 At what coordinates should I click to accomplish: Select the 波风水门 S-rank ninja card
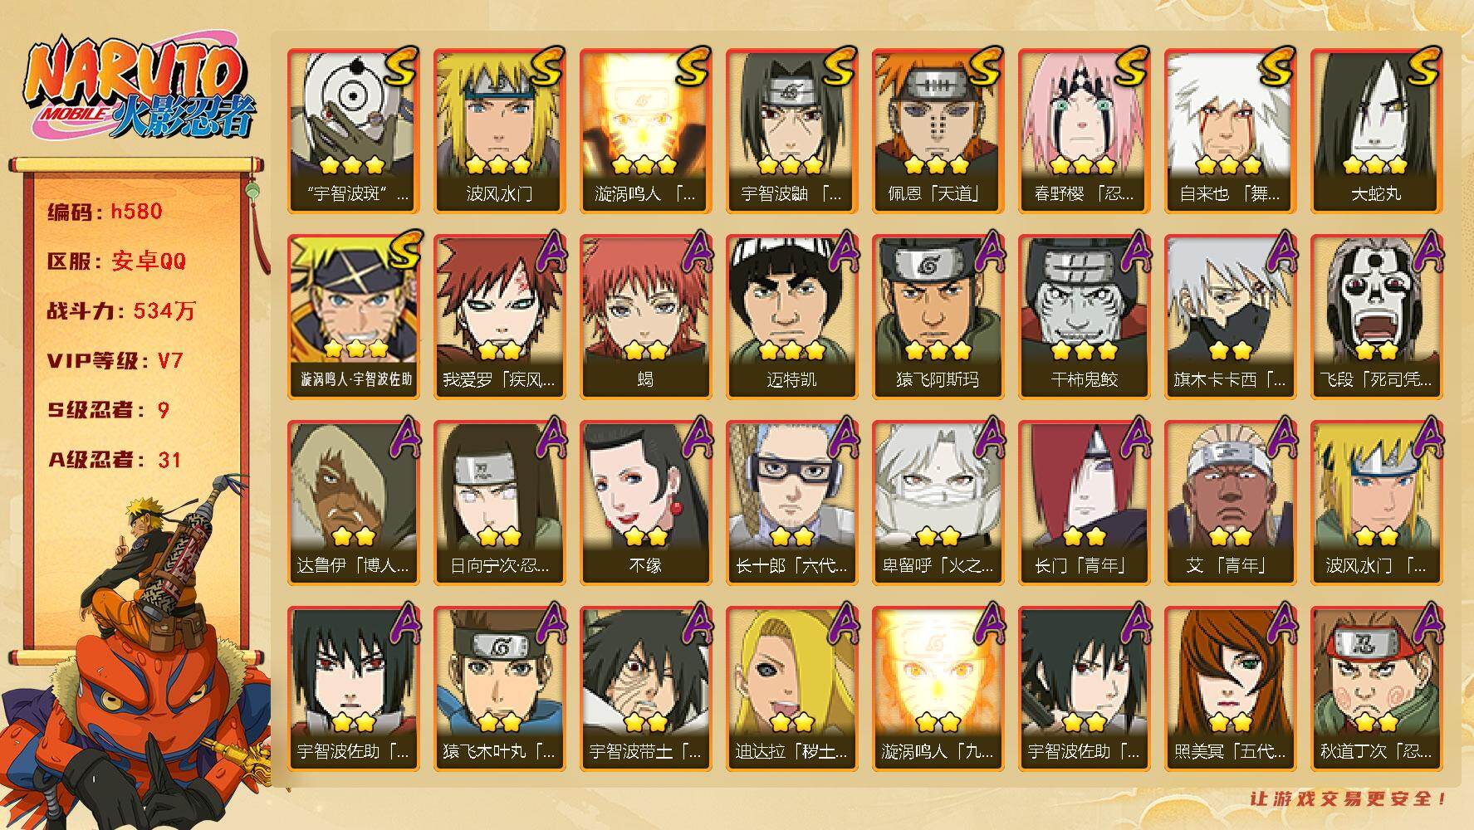[500, 131]
